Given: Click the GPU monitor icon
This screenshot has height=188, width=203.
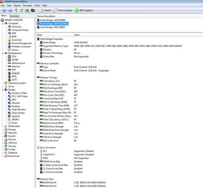Looking at the screenshot, I should coord(10,100).
